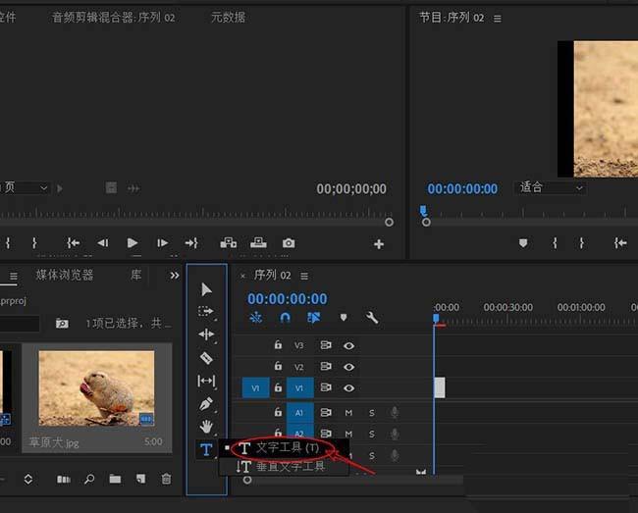This screenshot has width=638, height=513.
Task: Target the A1 audio track
Action: pyautogui.click(x=300, y=413)
